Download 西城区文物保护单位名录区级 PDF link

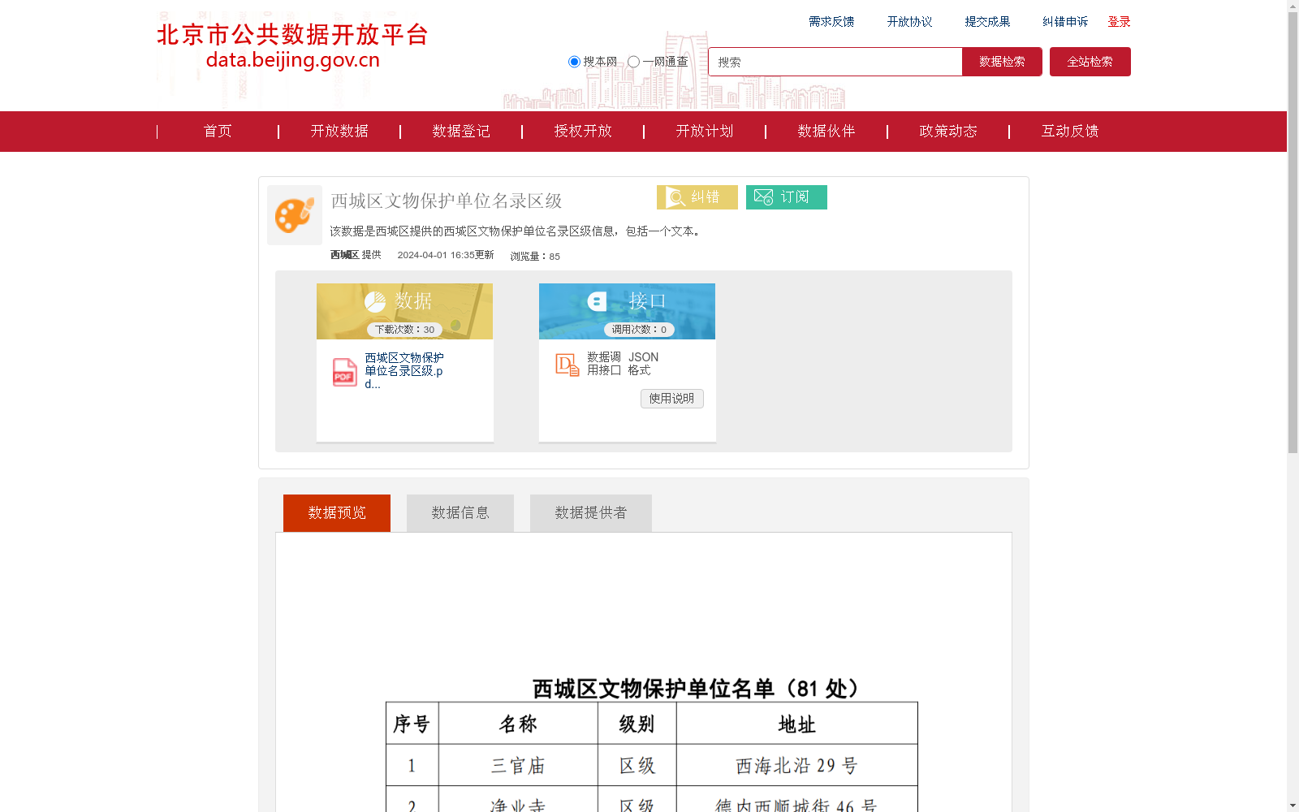[404, 371]
